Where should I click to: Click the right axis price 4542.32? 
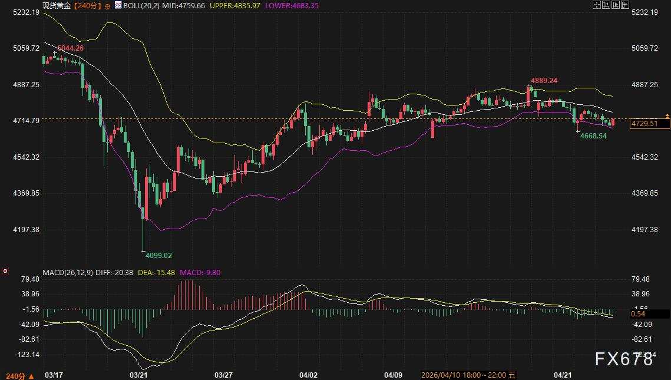tap(644, 157)
